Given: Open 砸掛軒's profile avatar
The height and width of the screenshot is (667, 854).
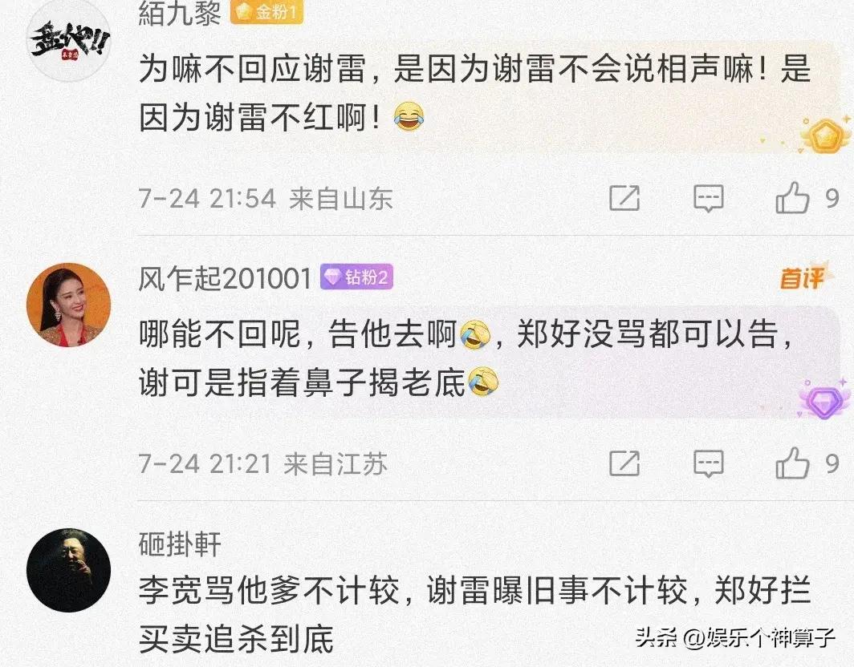Looking at the screenshot, I should point(69,570).
